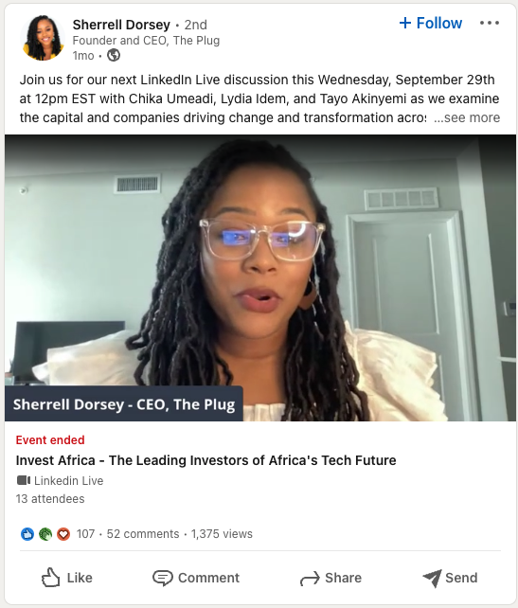The image size is (518, 608).
Task: Click the thumbs-up Like icon
Action: [x=50, y=578]
